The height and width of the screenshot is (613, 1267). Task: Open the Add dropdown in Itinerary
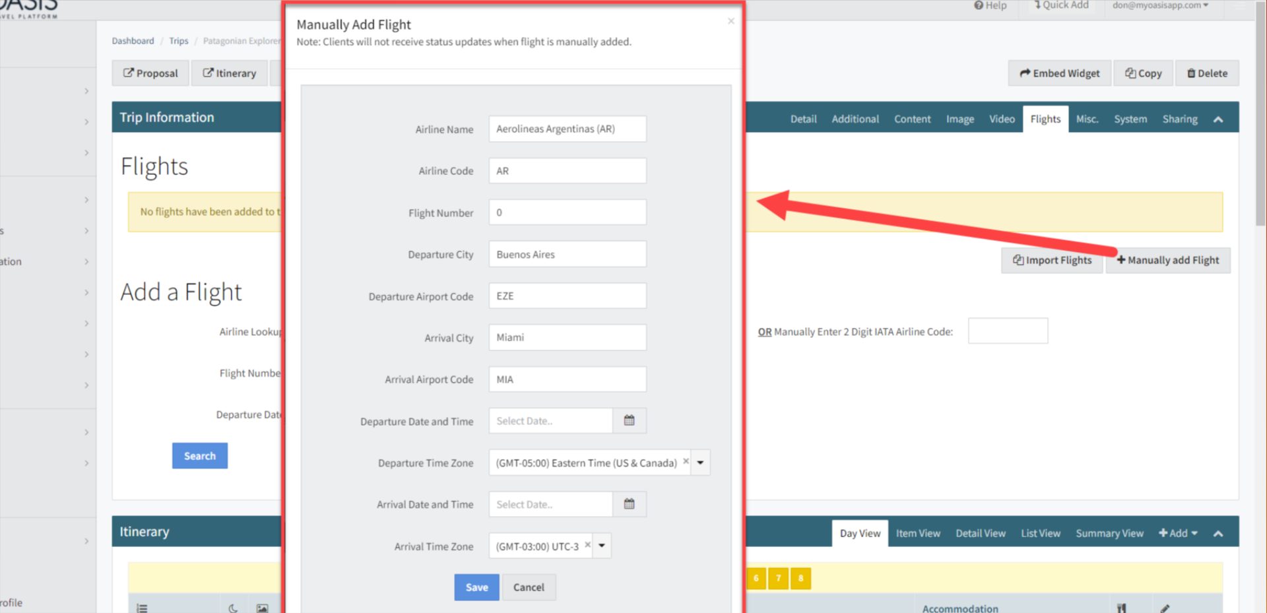tap(1178, 533)
